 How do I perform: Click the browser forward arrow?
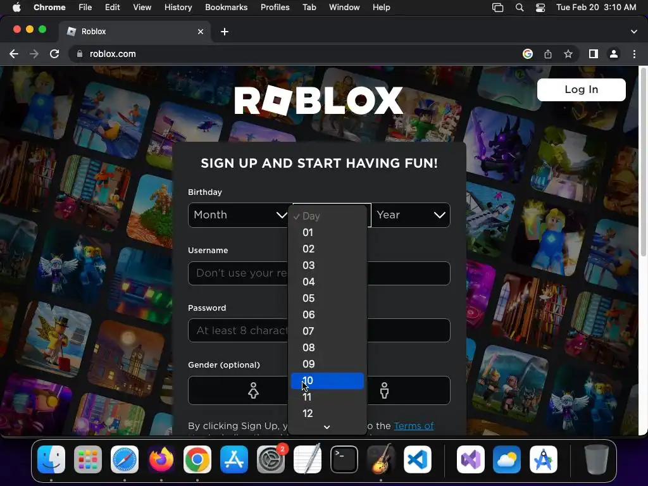point(34,54)
